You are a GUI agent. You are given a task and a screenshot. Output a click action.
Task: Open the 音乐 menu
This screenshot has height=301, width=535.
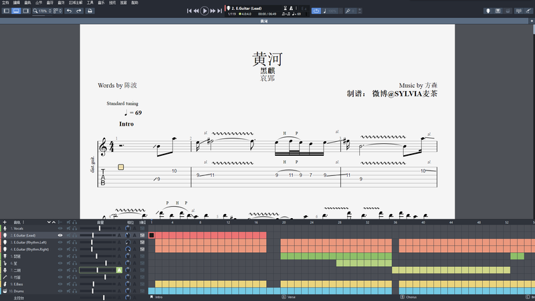tap(102, 3)
